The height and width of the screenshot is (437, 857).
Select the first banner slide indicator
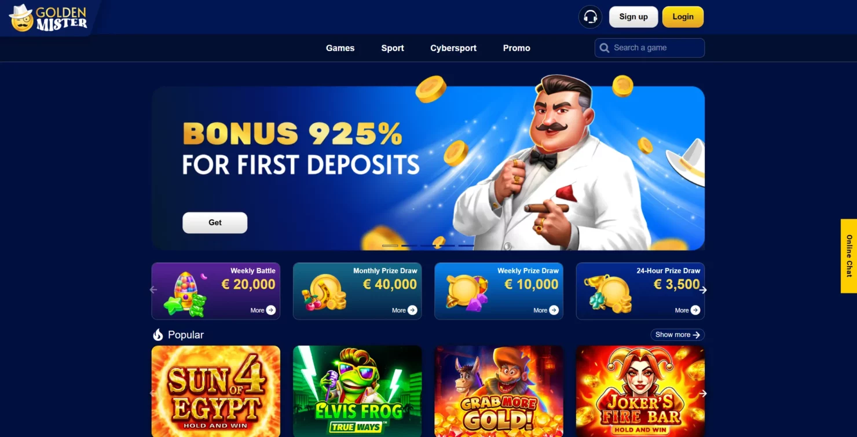[x=390, y=245]
